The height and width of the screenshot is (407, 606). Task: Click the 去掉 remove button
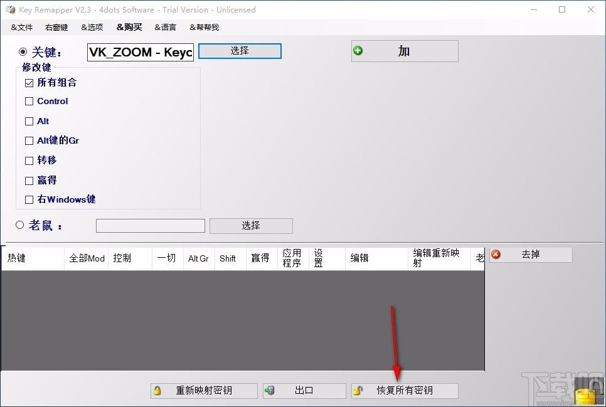click(x=531, y=255)
